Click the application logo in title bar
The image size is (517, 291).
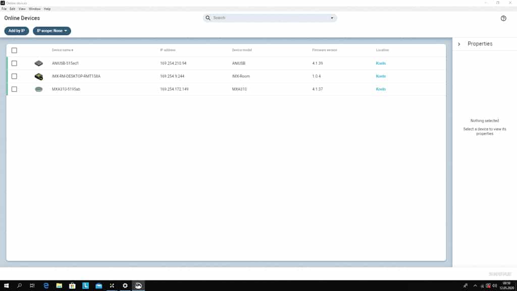click(3, 3)
